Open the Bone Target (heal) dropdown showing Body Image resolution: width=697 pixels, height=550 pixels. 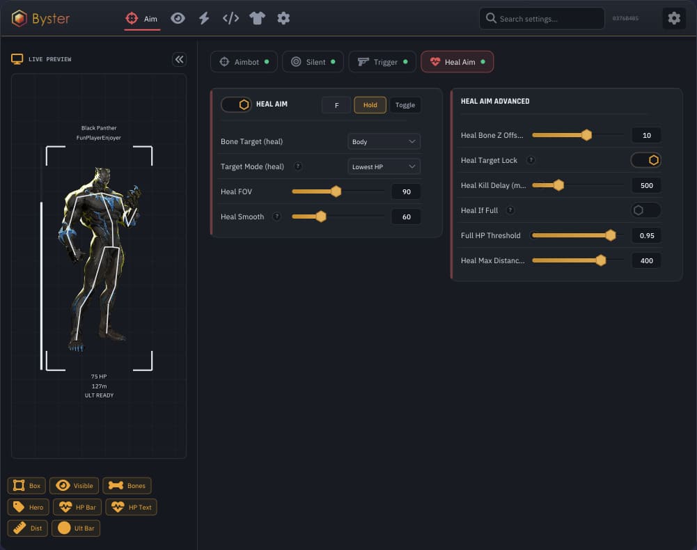click(x=384, y=141)
